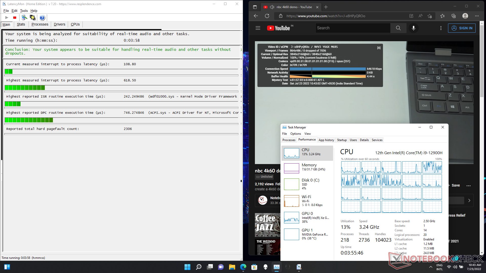
Task: Click the YouTube SIGN IN button
Action: 462,28
